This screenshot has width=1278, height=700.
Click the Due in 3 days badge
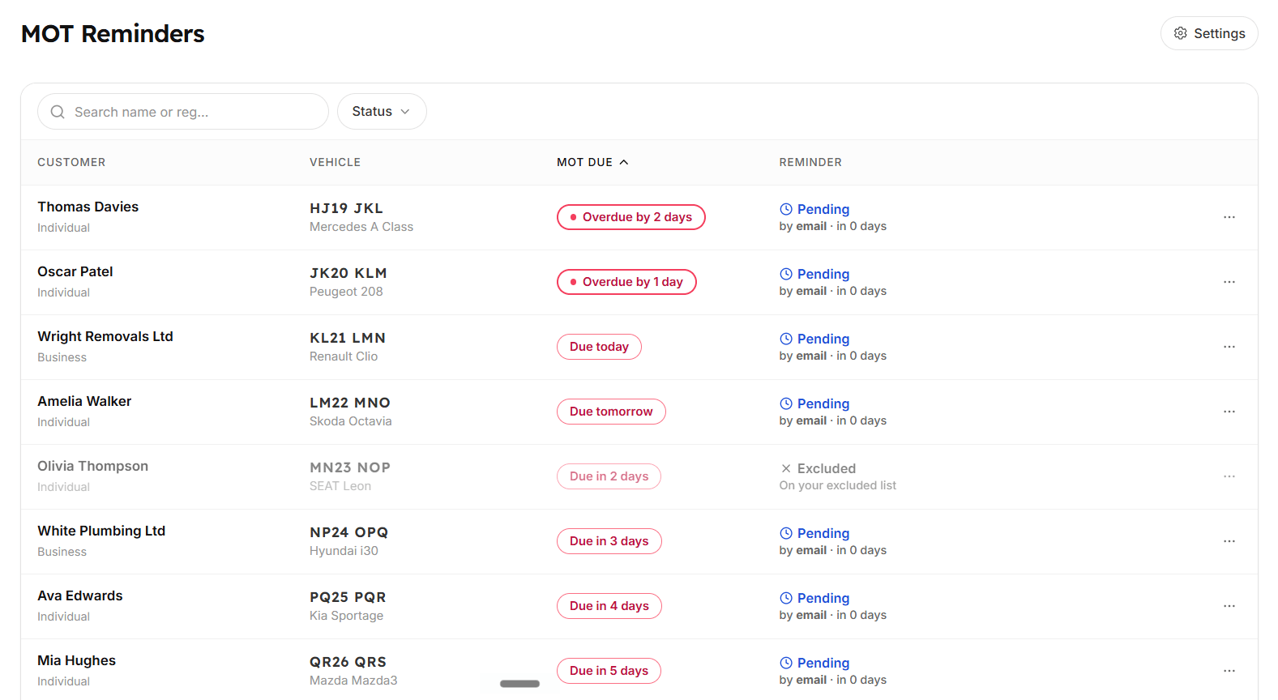coord(609,541)
